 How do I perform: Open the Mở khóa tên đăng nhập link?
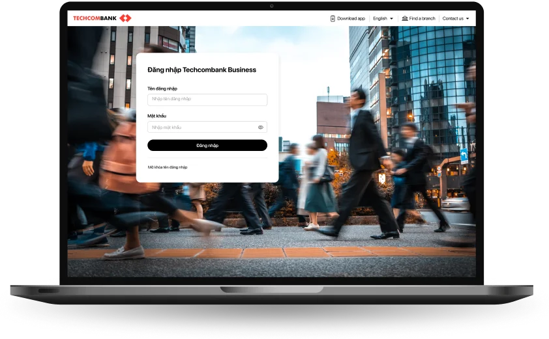tap(168, 167)
